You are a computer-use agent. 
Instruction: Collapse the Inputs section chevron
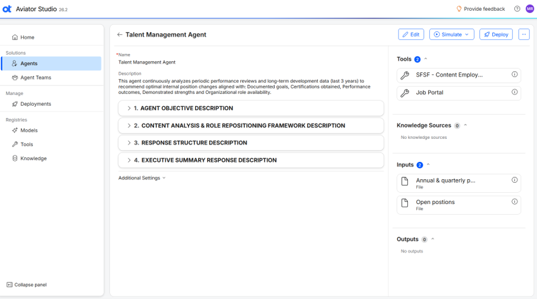[428, 164]
